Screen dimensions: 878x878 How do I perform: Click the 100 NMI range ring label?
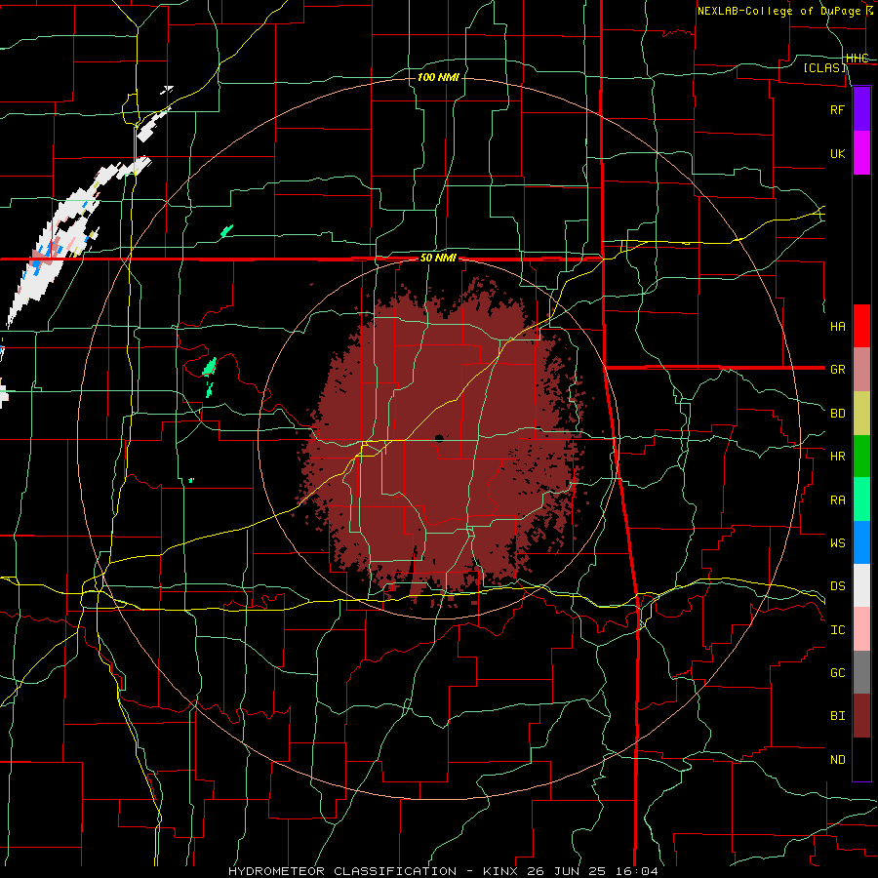coord(438,77)
